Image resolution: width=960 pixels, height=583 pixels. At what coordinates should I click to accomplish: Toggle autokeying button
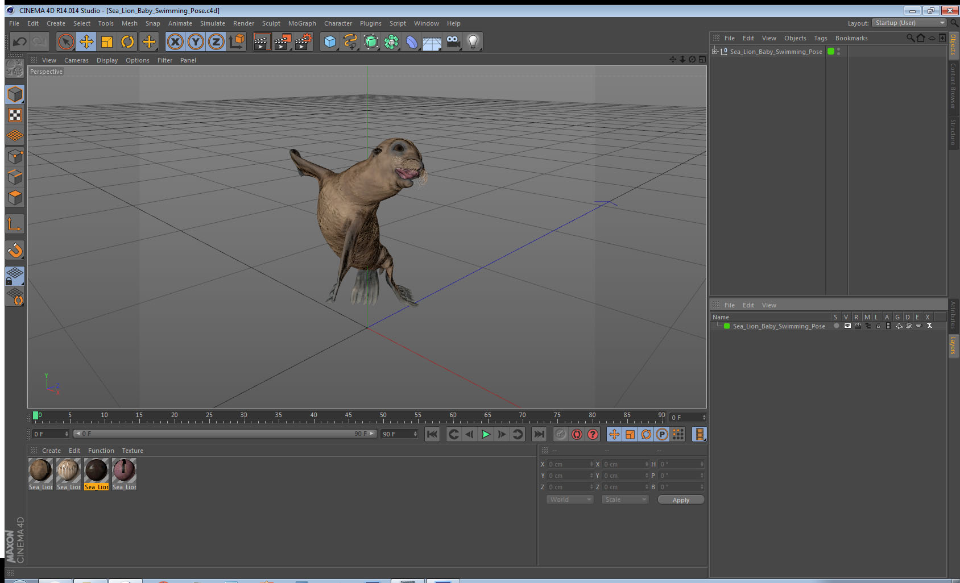tap(577, 434)
